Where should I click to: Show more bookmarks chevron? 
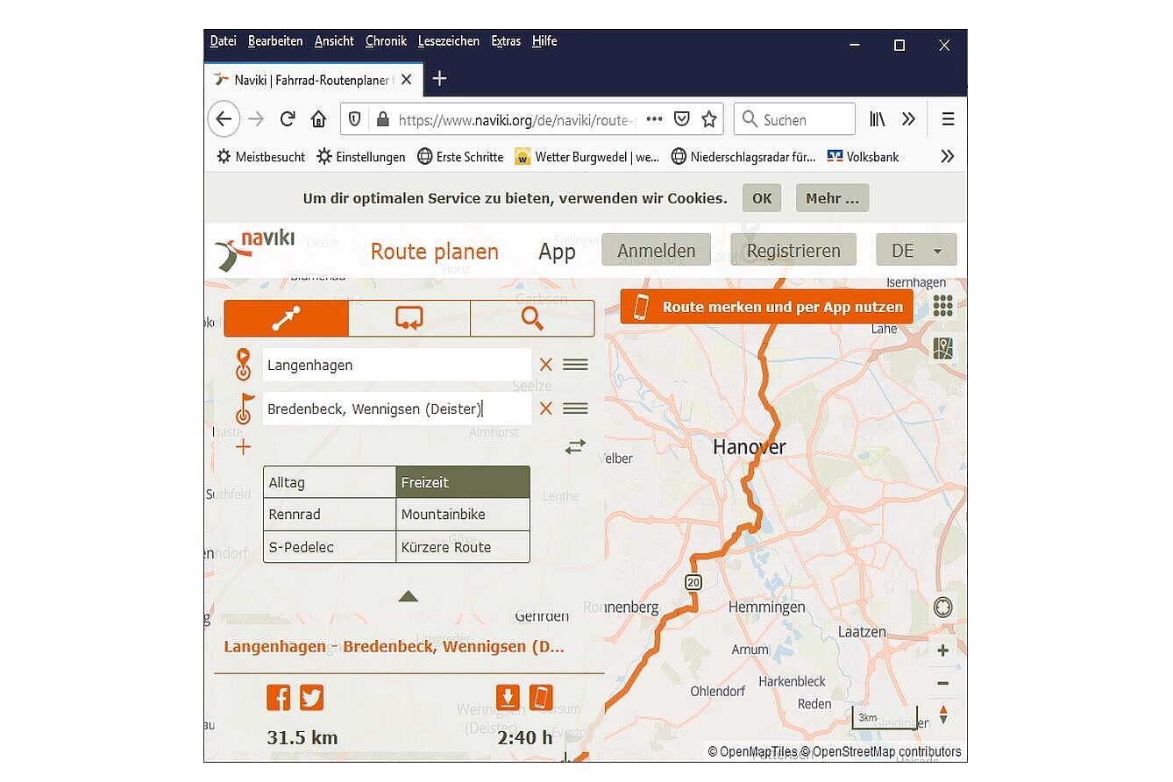pyautogui.click(x=947, y=157)
